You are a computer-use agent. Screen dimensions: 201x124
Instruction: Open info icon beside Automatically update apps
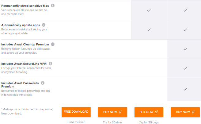44,25
